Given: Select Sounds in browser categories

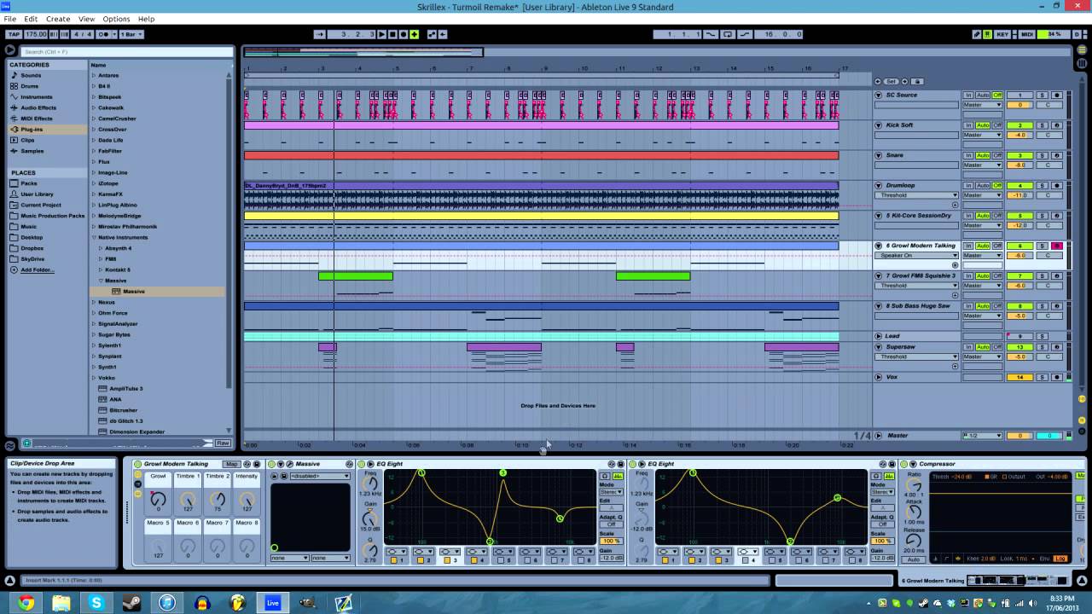Looking at the screenshot, I should 31,75.
